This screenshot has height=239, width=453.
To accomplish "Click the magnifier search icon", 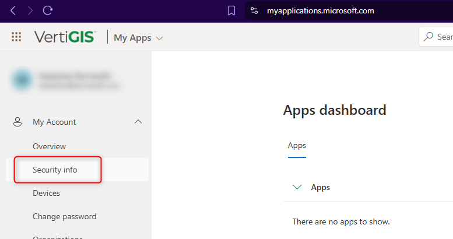I will (429, 37).
